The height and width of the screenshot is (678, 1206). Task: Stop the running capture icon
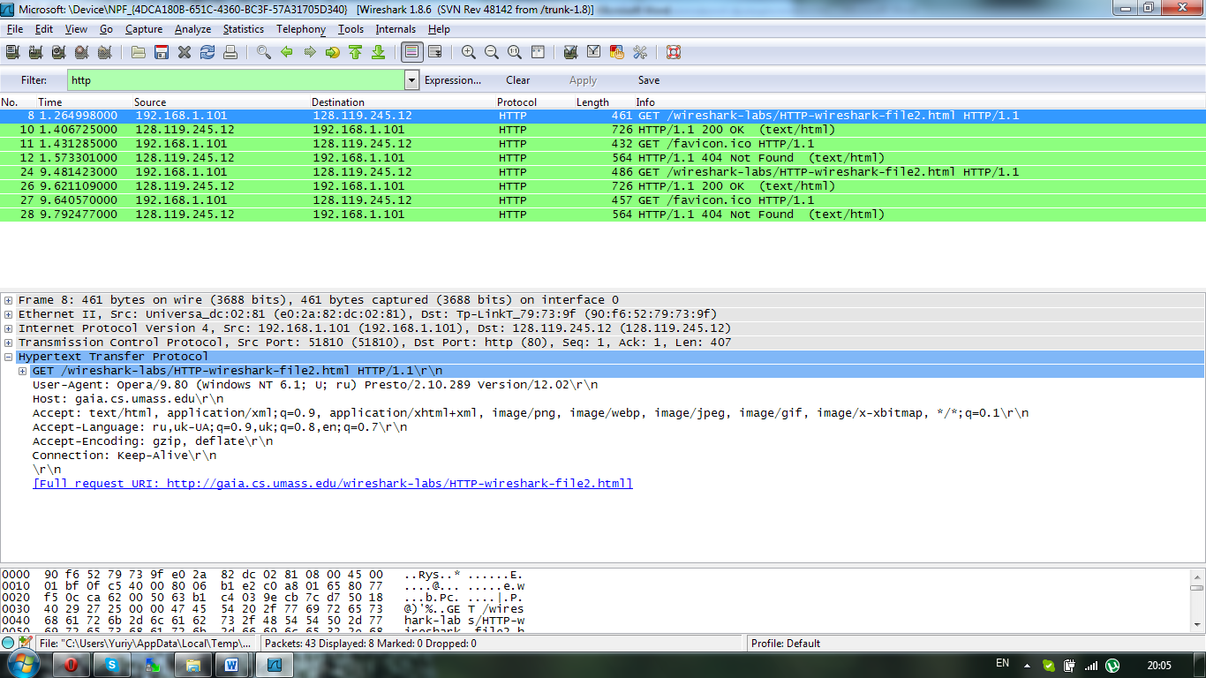coord(81,52)
